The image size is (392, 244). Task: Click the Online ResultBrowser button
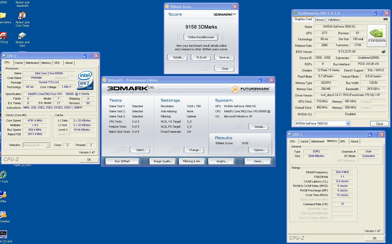point(201,37)
